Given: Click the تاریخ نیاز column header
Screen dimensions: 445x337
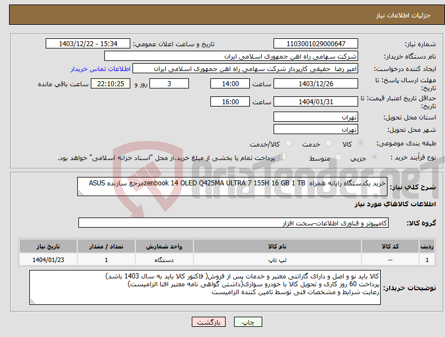Looking at the screenshot, I should click(49, 246).
